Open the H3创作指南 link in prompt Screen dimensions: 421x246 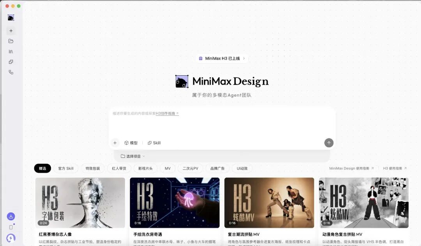[x=167, y=113]
